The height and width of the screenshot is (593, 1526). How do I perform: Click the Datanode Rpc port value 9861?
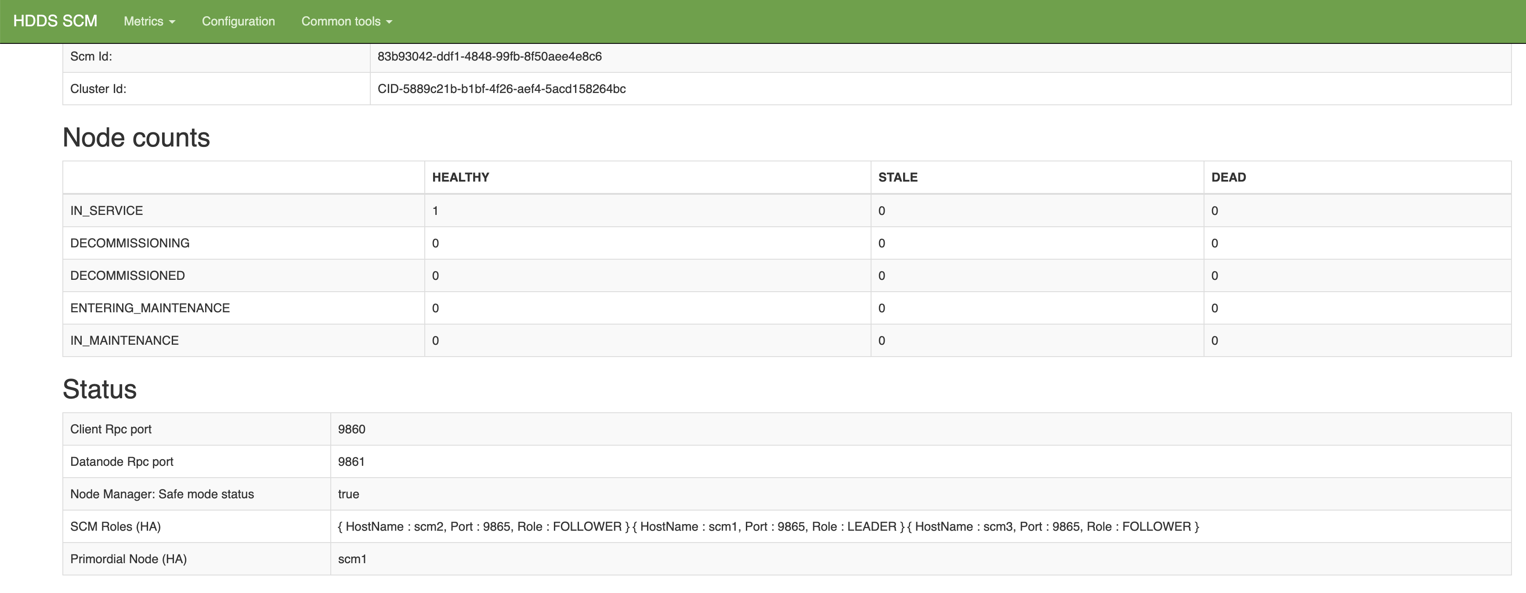coord(351,462)
